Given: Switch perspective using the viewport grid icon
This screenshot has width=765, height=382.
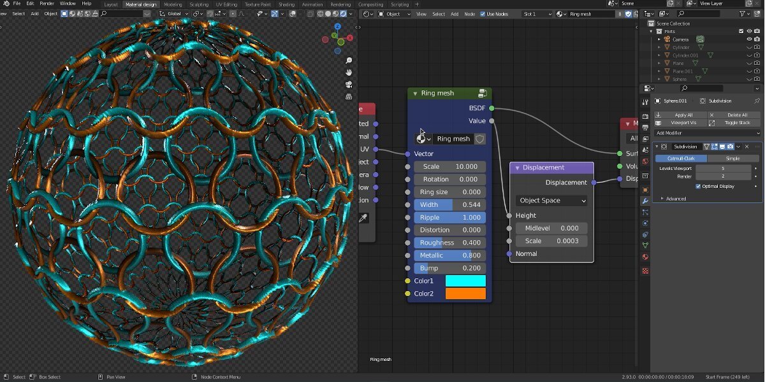Looking at the screenshot, I should (349, 97).
